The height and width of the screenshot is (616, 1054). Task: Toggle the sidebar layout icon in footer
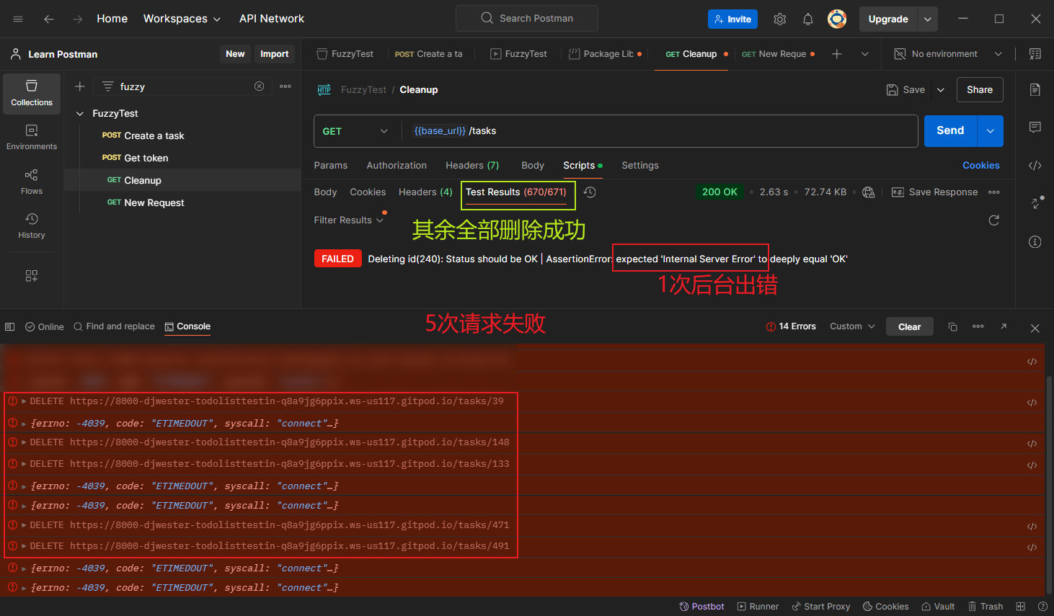point(9,327)
